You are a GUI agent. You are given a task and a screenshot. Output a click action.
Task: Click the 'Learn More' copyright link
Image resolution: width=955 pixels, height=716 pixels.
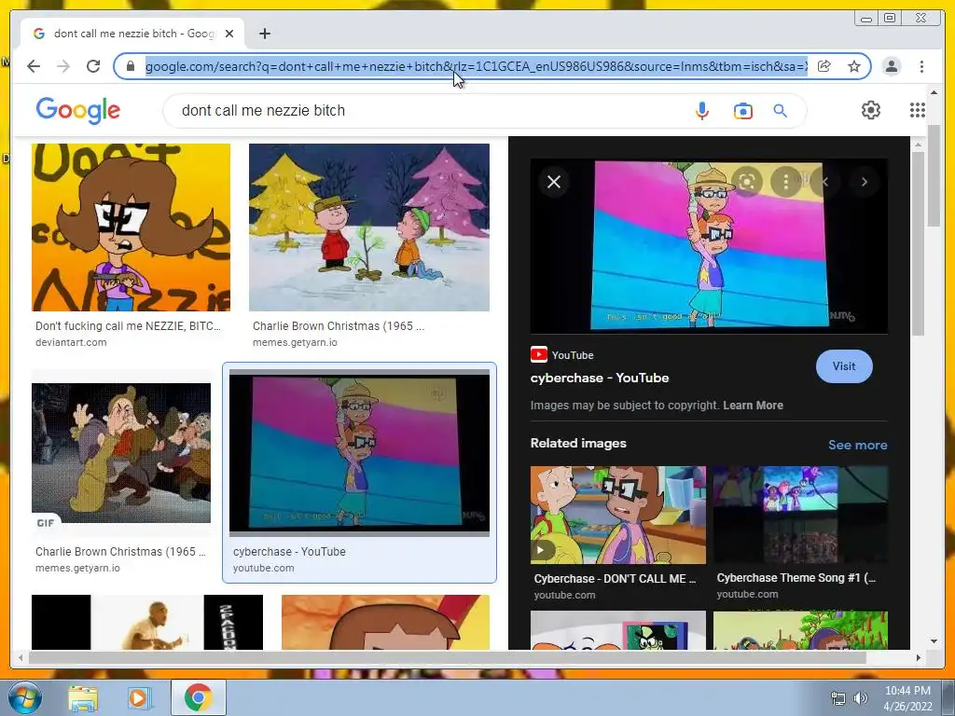coord(753,406)
